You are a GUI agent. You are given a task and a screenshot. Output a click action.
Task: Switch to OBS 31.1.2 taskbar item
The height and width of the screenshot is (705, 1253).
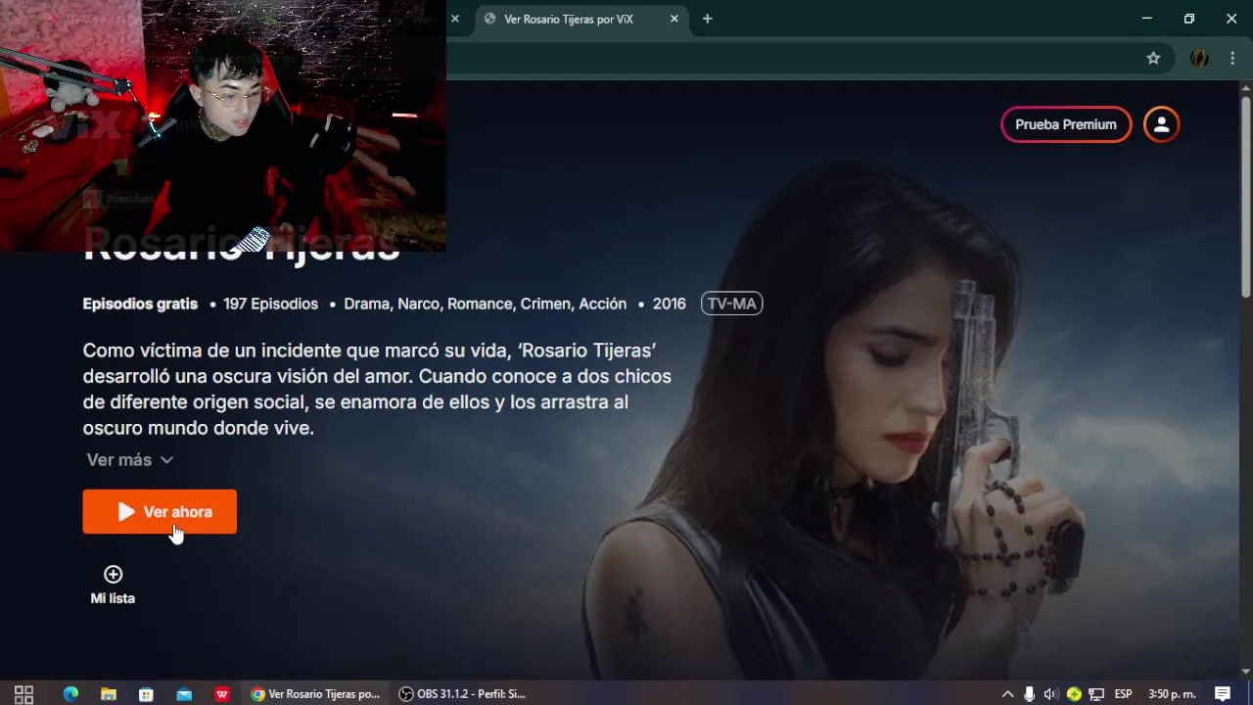coord(463,694)
